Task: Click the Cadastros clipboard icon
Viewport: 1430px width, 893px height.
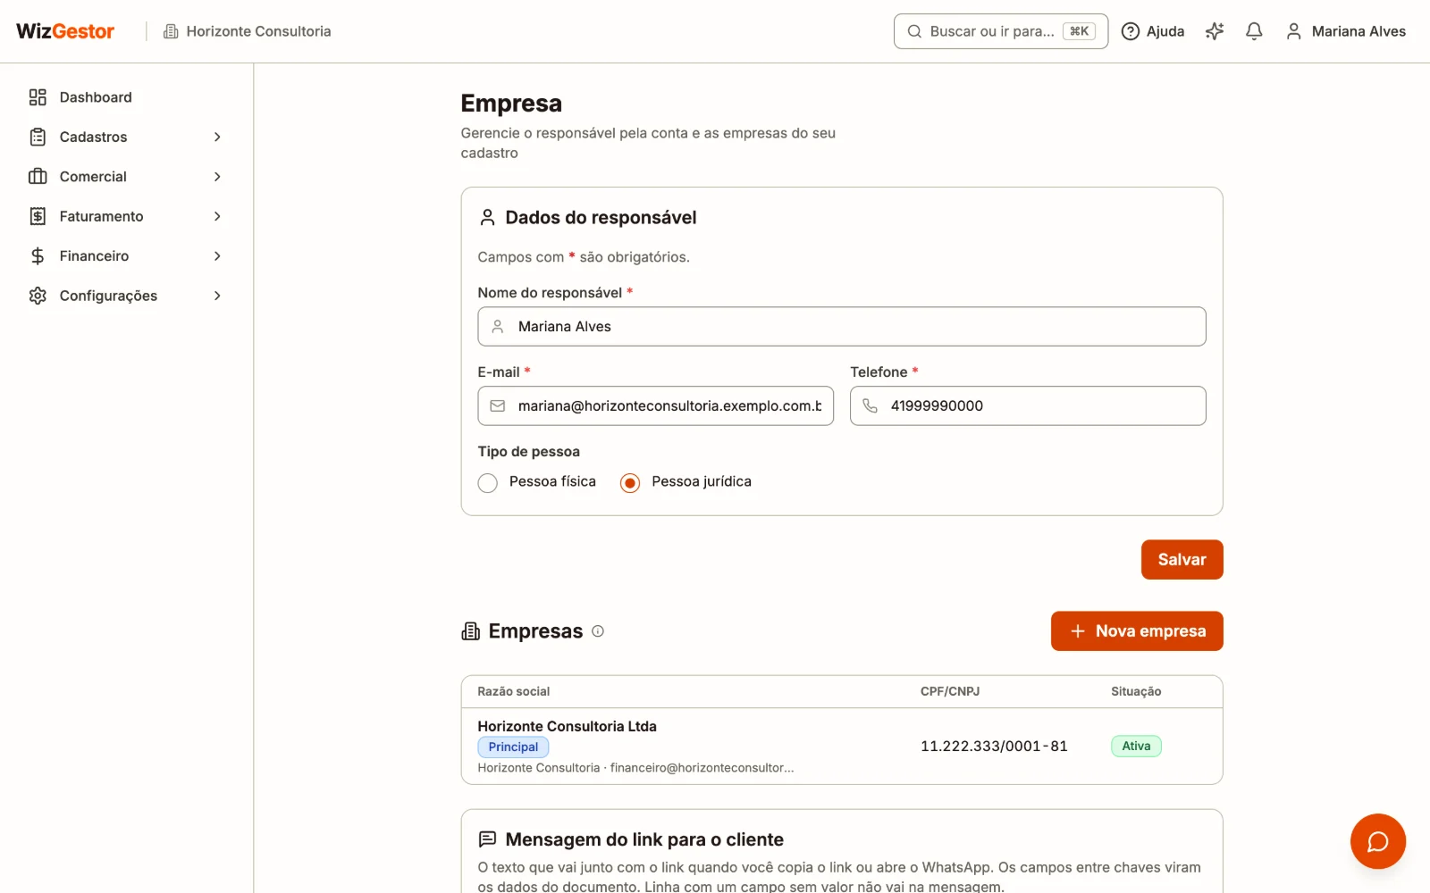Action: (x=38, y=137)
